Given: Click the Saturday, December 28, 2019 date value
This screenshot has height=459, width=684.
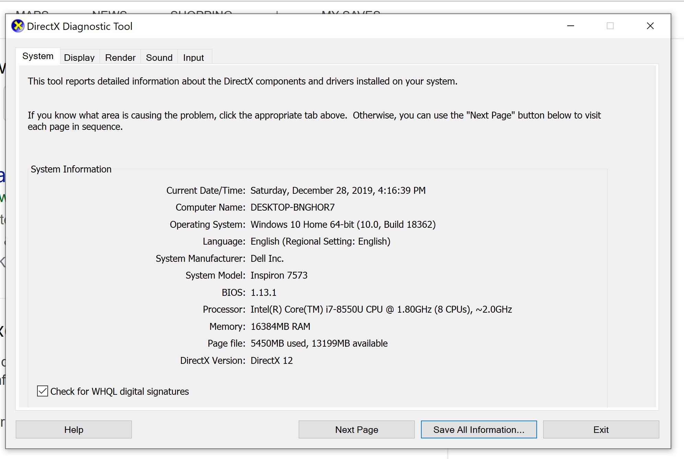Looking at the screenshot, I should point(338,190).
